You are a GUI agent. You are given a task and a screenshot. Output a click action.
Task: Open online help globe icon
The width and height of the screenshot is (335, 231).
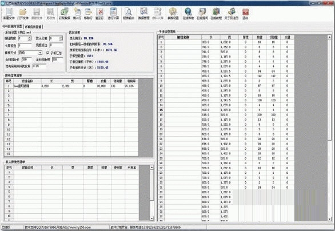[188, 14]
